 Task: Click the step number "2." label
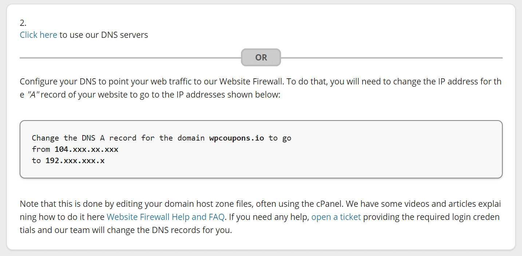tap(23, 23)
